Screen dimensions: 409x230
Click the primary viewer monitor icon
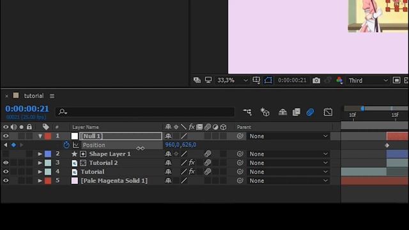click(x=208, y=80)
